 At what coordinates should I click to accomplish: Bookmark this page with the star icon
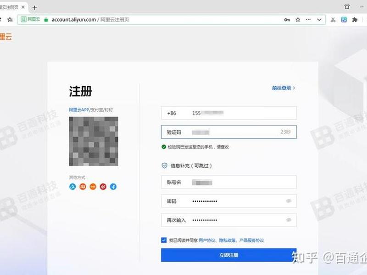(298, 20)
